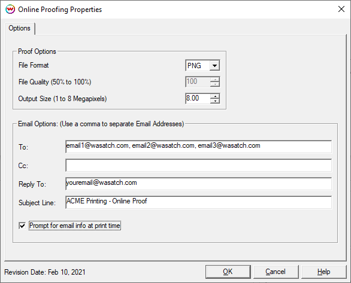Click the Reply To email field
The width and height of the screenshot is (351, 283).
coord(198,184)
